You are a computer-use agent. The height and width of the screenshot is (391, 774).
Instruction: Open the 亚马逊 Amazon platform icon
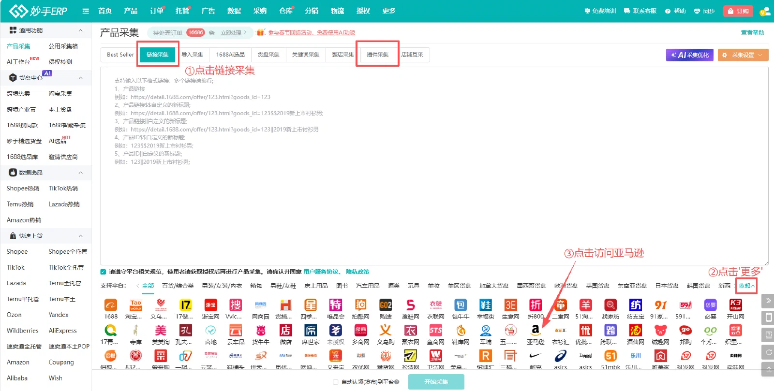(x=536, y=331)
